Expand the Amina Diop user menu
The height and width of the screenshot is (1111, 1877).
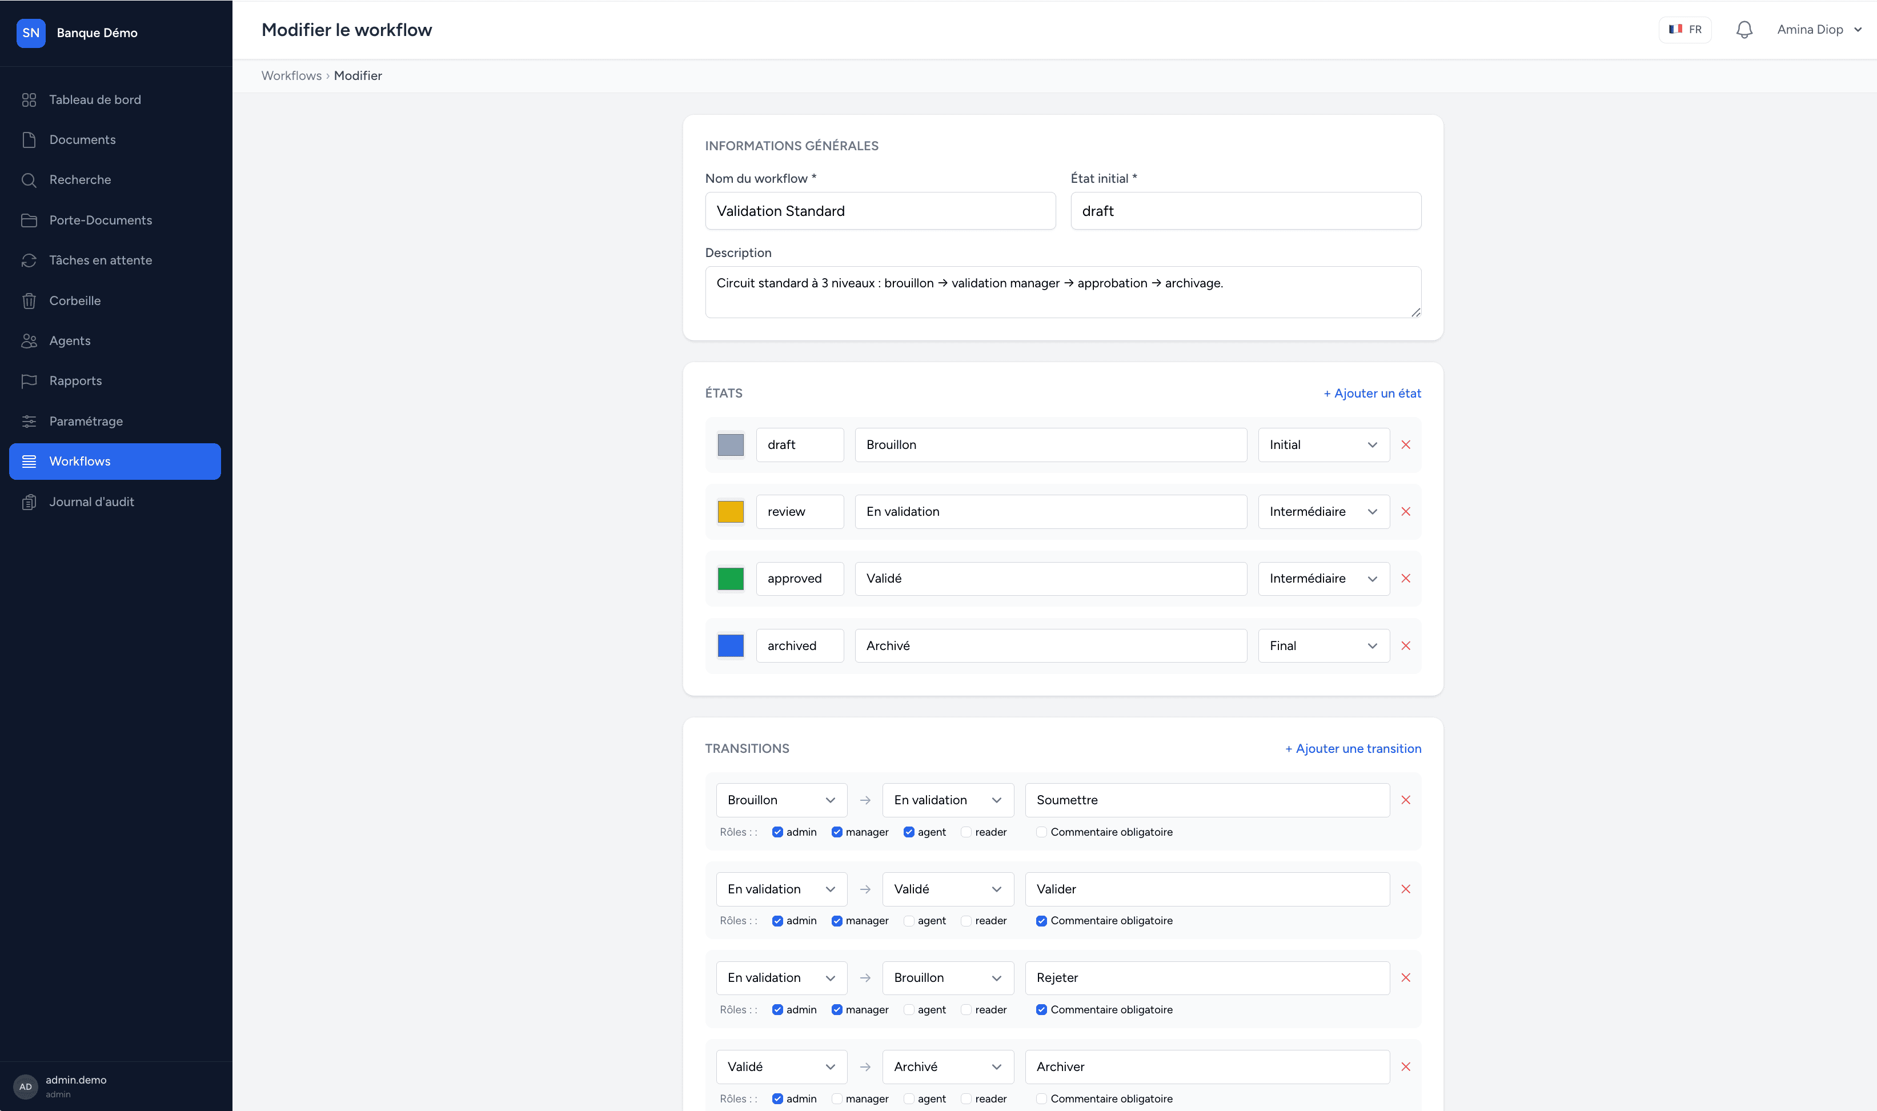click(x=1819, y=29)
